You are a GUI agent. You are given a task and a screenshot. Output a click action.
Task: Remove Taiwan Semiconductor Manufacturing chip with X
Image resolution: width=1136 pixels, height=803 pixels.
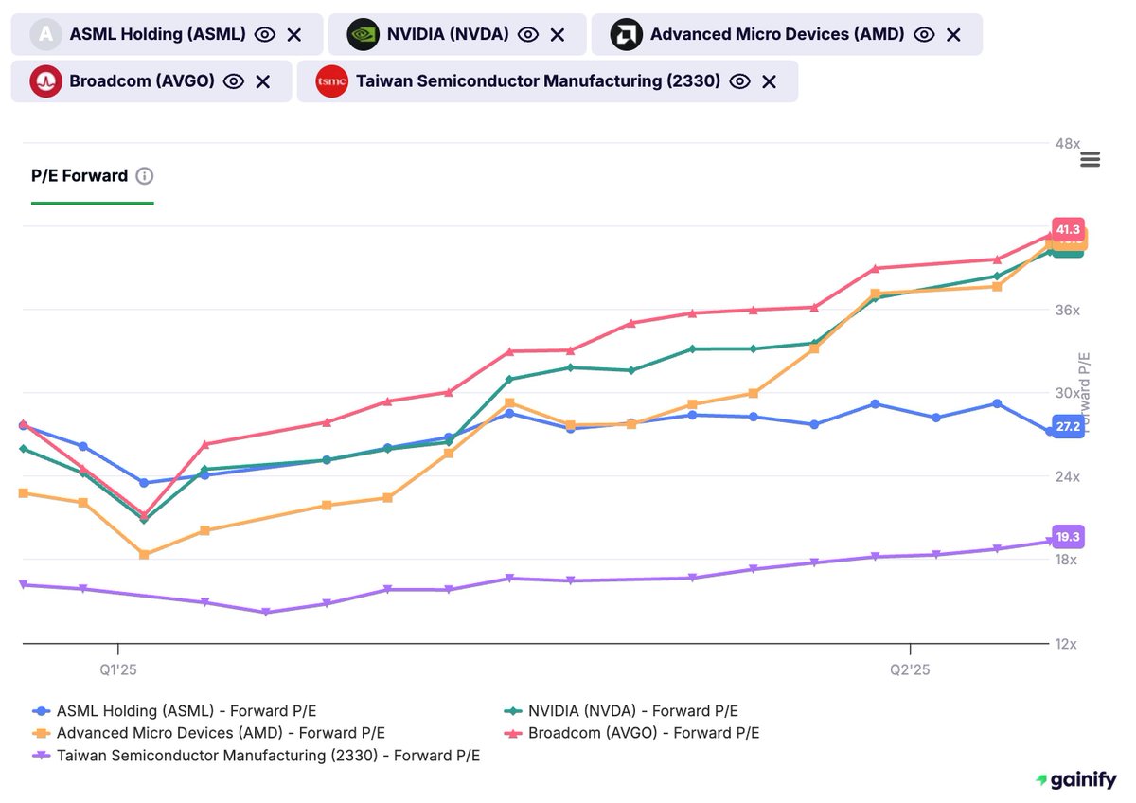pos(770,81)
